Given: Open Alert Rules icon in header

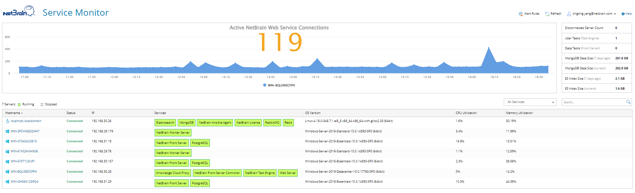Looking at the screenshot, I should click(521, 14).
